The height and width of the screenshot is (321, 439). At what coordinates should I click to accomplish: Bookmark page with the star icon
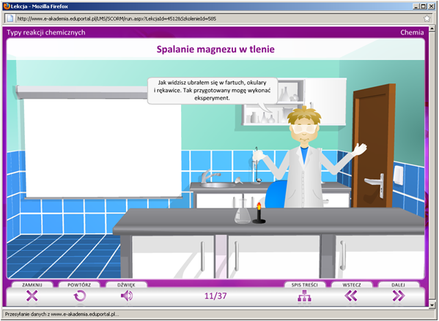tap(427, 19)
